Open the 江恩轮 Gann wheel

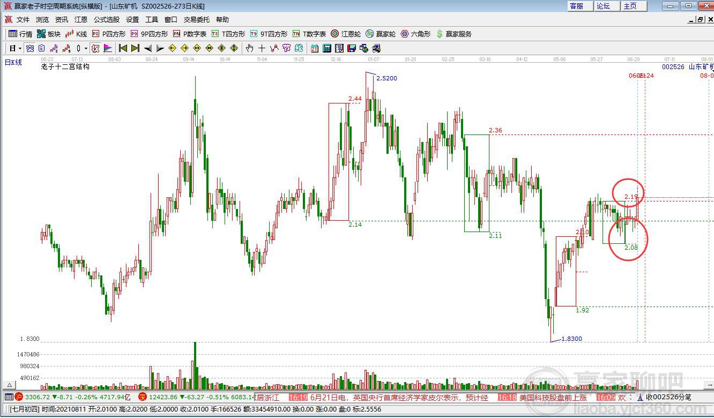point(346,34)
